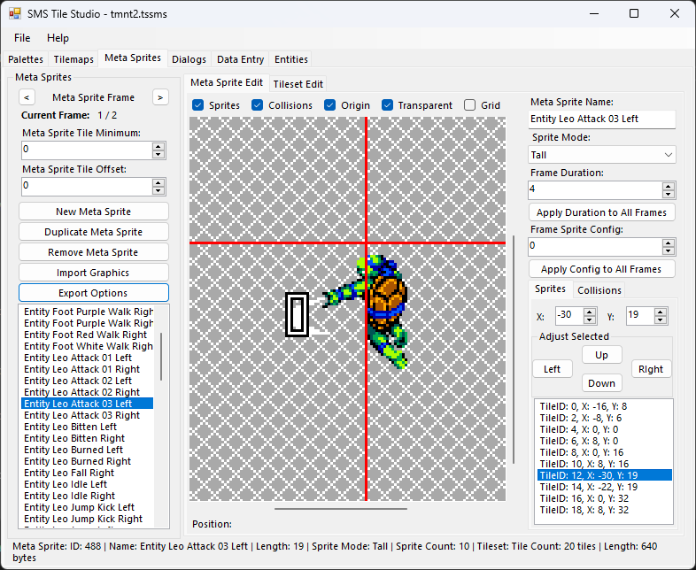Increase Meta Sprite Tile Offset value
696x570 pixels.
[x=158, y=182]
